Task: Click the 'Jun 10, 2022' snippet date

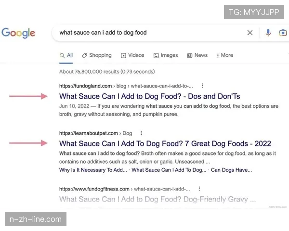Action: (74, 106)
